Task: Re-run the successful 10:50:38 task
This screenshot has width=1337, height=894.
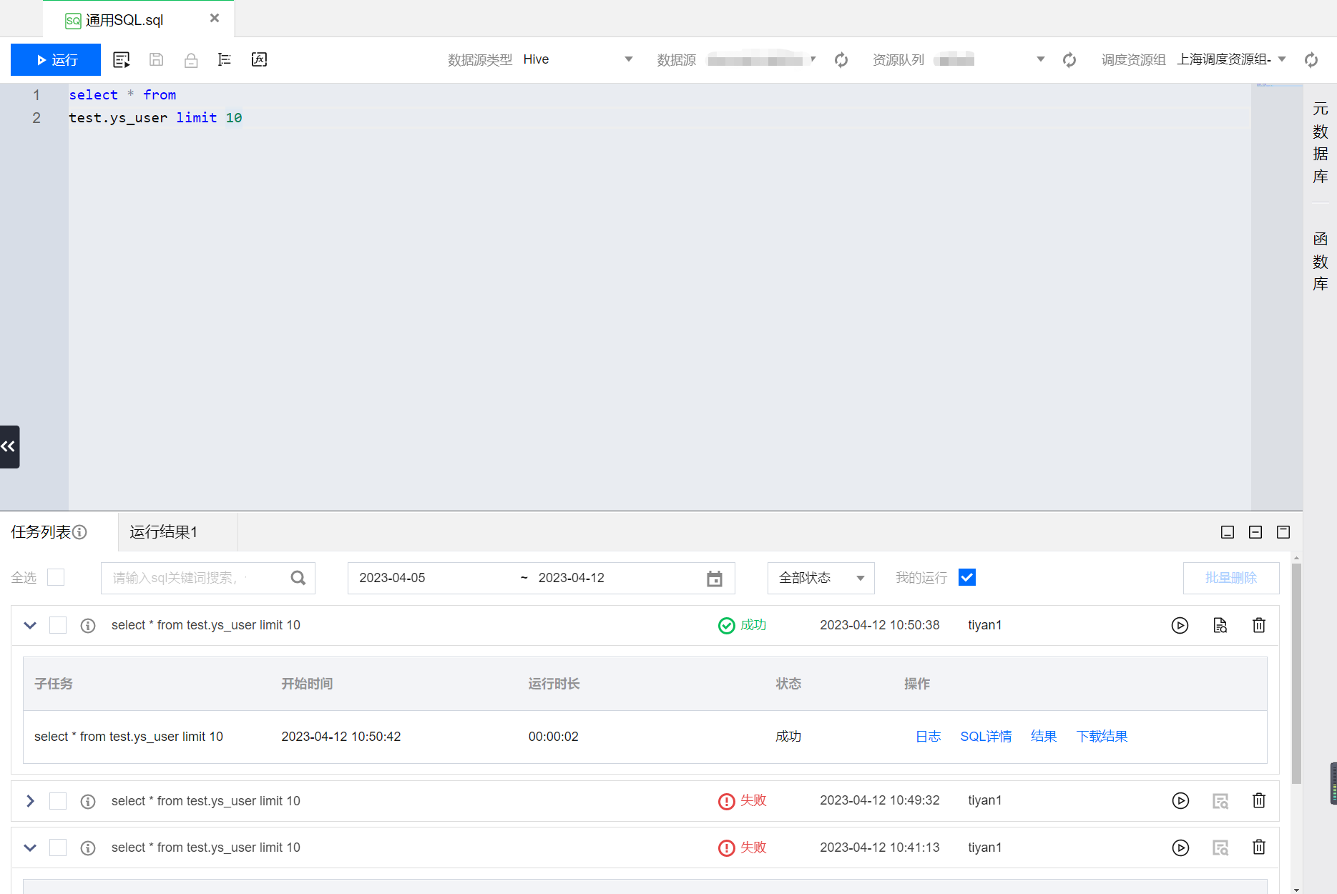Action: pyautogui.click(x=1180, y=626)
